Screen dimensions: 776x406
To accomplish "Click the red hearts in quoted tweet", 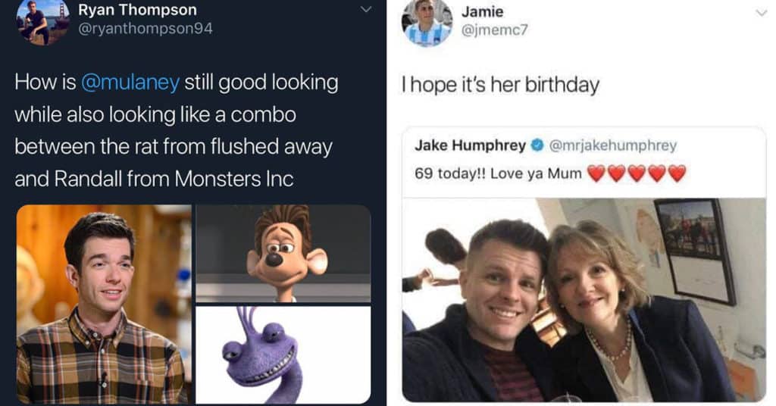I will click(x=637, y=173).
